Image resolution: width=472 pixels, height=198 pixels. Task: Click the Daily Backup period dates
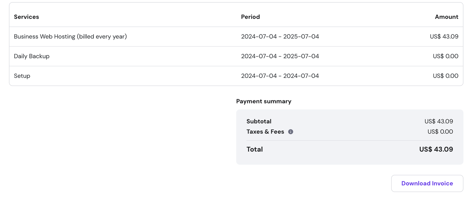280,56
